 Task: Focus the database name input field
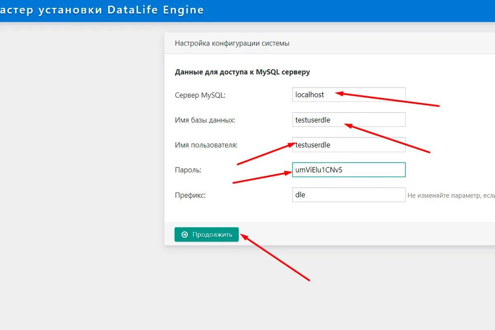[x=349, y=120]
